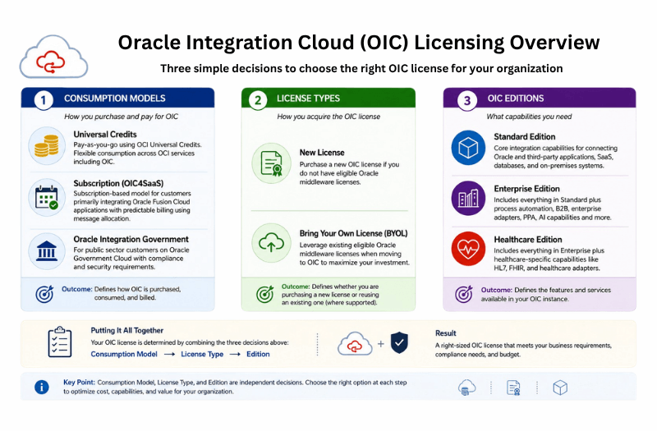Click the blue info icon beside Key Point
657x431 pixels.
(42, 387)
